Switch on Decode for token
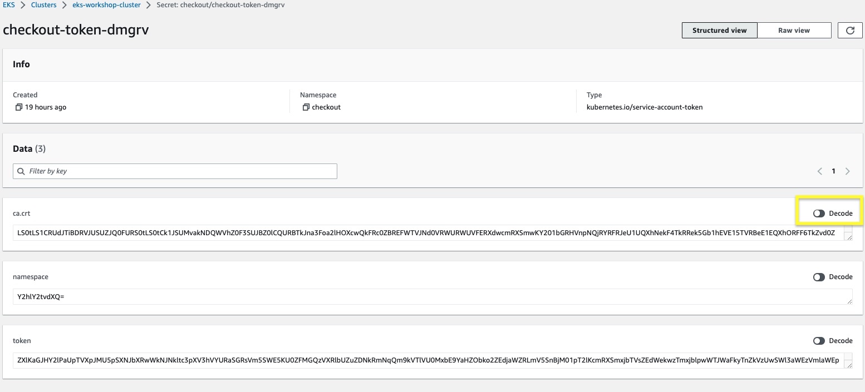865x392 pixels. [x=819, y=341]
